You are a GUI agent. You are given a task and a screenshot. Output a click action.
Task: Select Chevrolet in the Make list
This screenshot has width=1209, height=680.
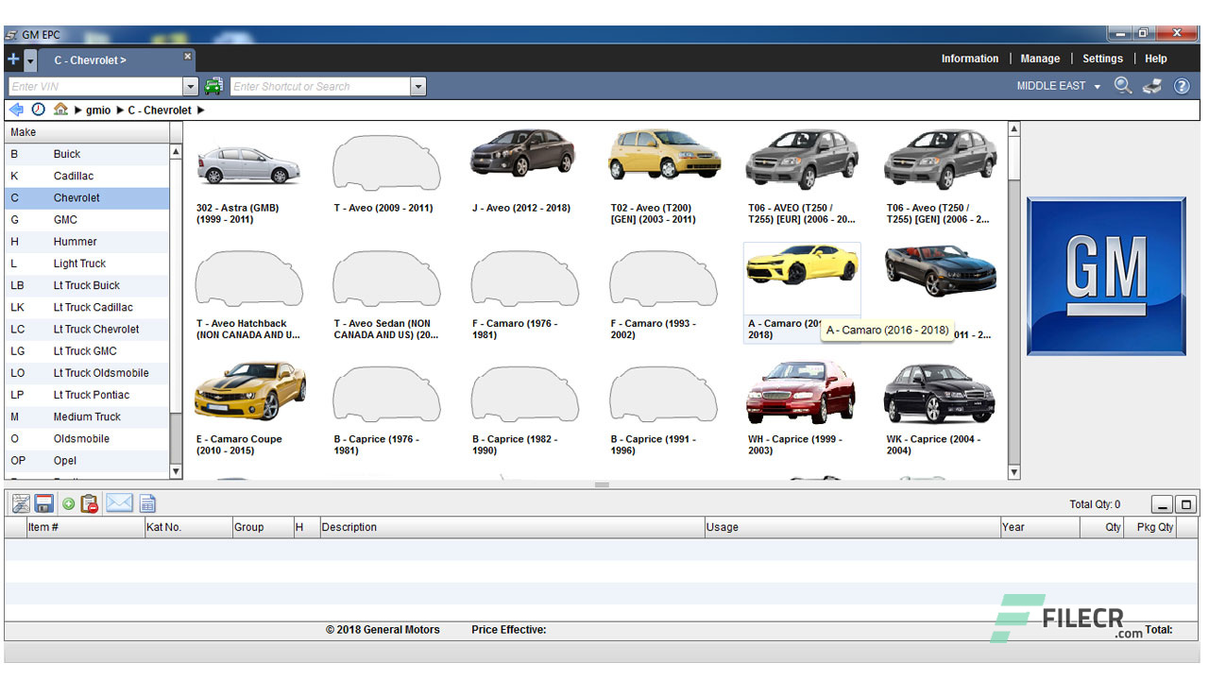[x=87, y=198]
